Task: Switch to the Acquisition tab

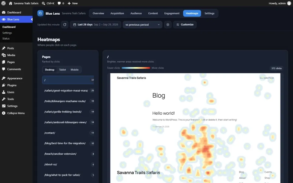Action: click(x=117, y=13)
